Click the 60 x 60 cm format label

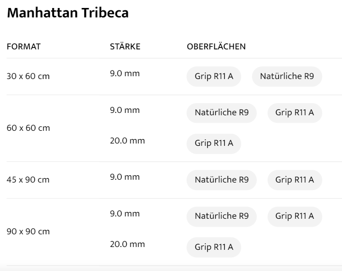(28, 128)
